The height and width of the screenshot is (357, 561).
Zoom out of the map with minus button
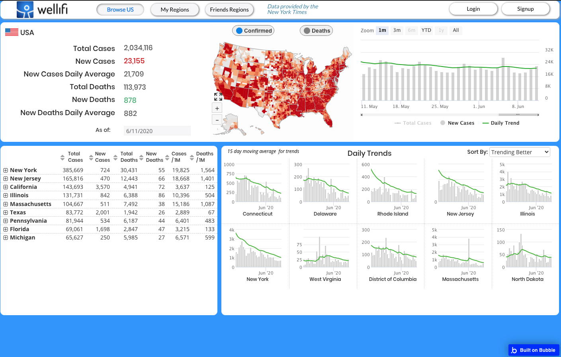[217, 120]
